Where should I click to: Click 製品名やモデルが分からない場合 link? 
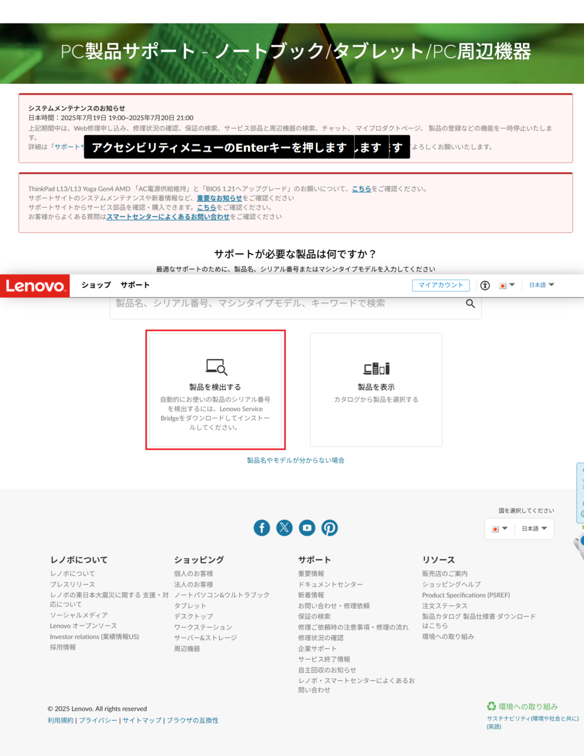[x=296, y=461]
